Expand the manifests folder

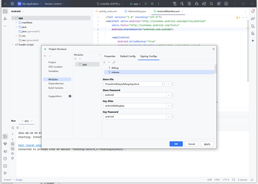pyautogui.click(x=16, y=22)
